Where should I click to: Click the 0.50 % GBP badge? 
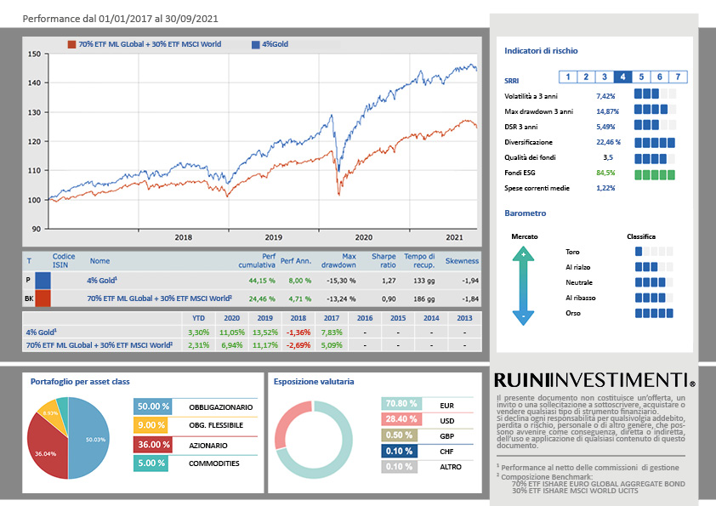399,435
